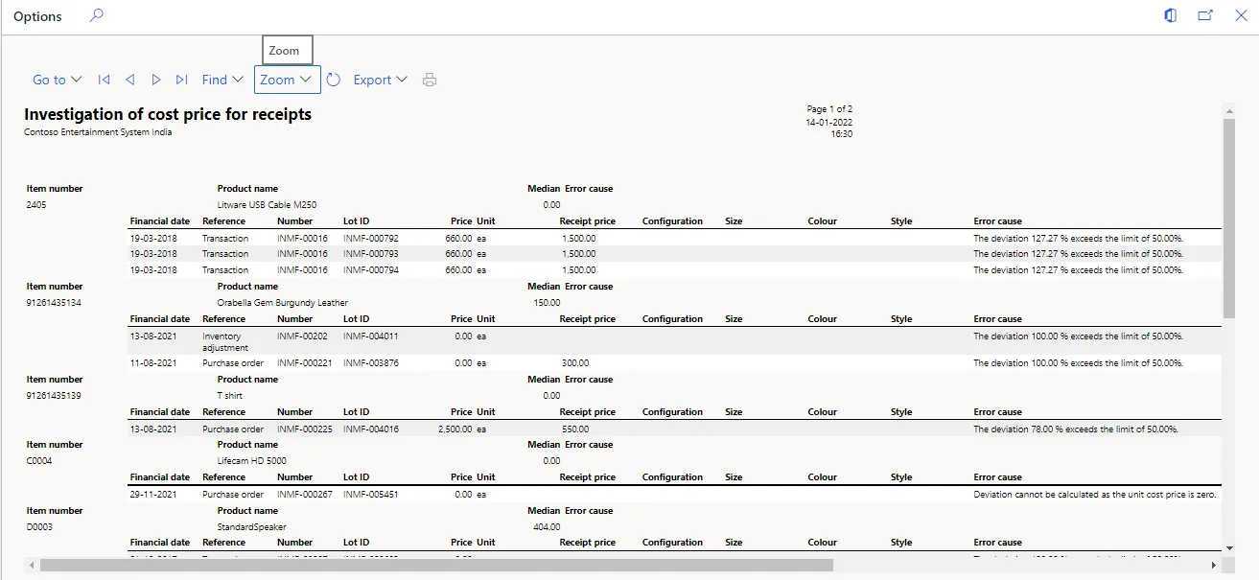Go to last page of report
Viewport: 1259px width, 580px height.
182,80
